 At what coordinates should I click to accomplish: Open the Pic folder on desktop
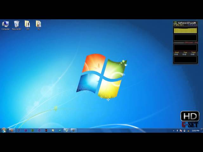pos(39,25)
